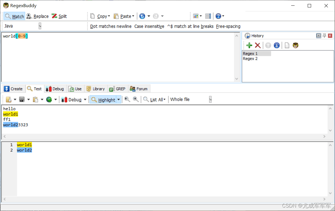Toggle the Highlight matches button
The width and height of the screenshot is (335, 211).
pos(103,100)
